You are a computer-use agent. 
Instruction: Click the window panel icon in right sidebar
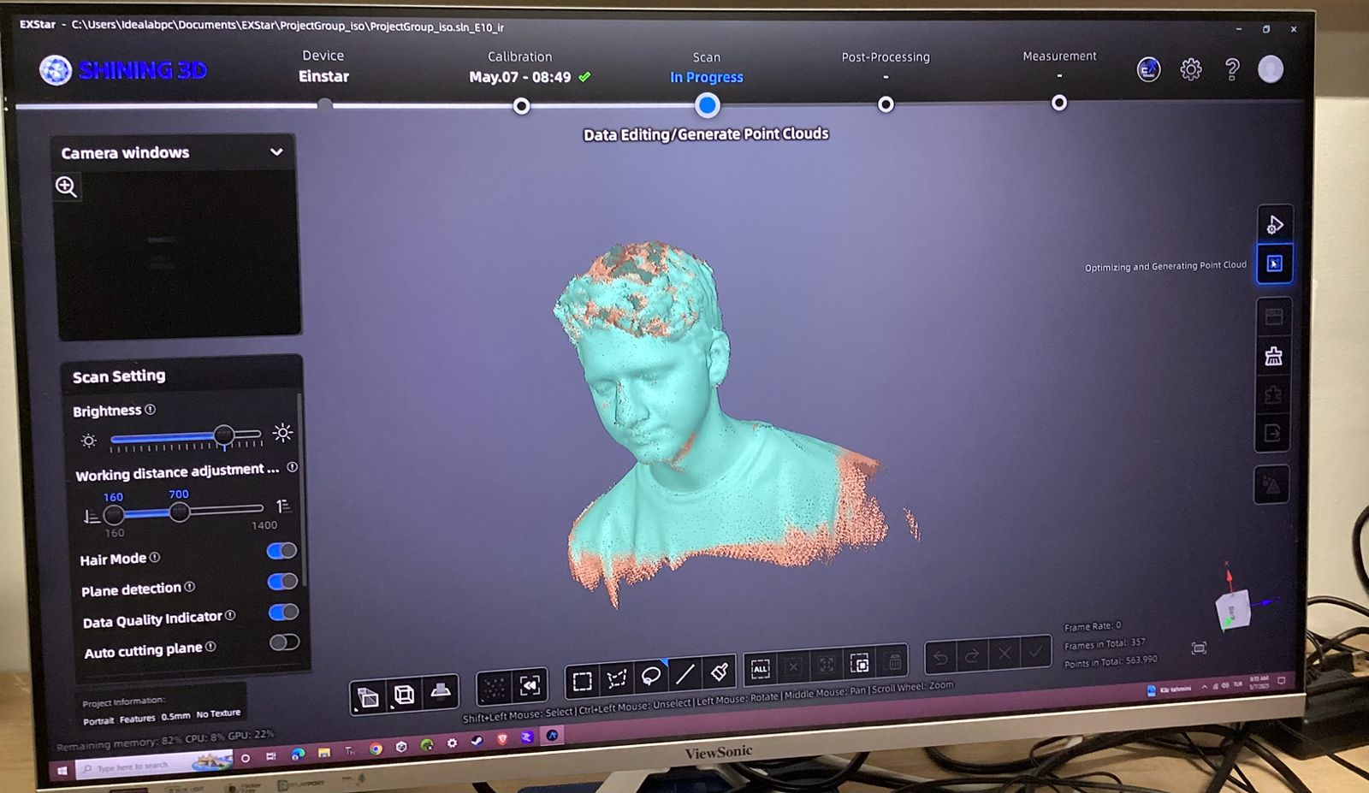[1273, 317]
